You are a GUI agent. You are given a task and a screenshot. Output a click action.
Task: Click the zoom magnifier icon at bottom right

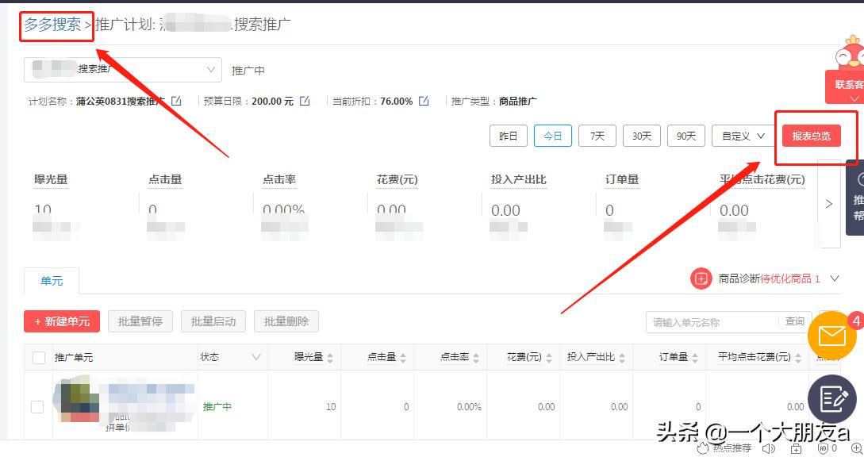pos(856,447)
